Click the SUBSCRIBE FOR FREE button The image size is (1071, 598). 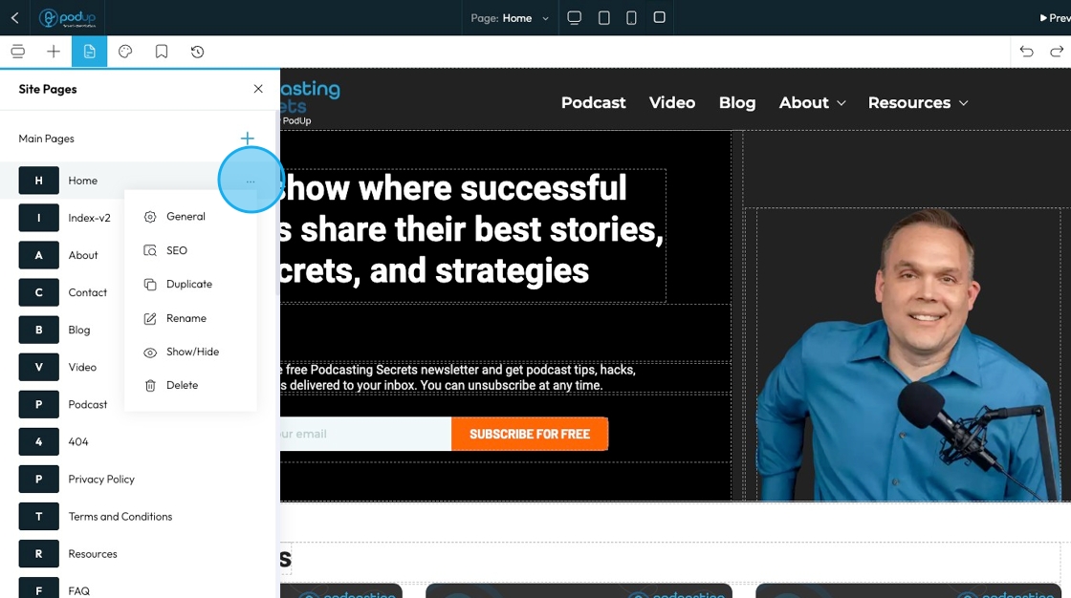(530, 434)
